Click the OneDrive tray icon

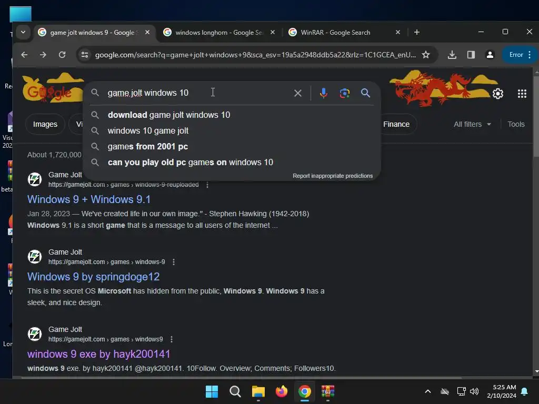click(x=445, y=391)
